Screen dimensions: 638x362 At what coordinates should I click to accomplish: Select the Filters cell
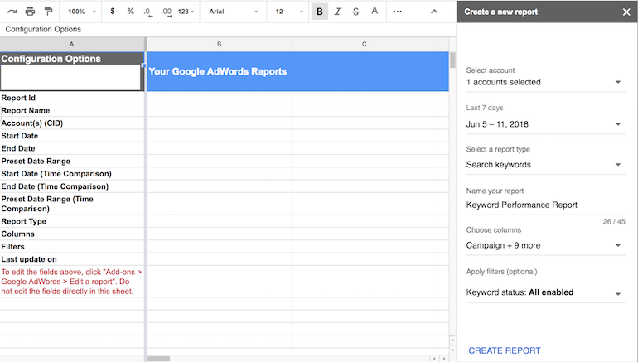click(72, 247)
